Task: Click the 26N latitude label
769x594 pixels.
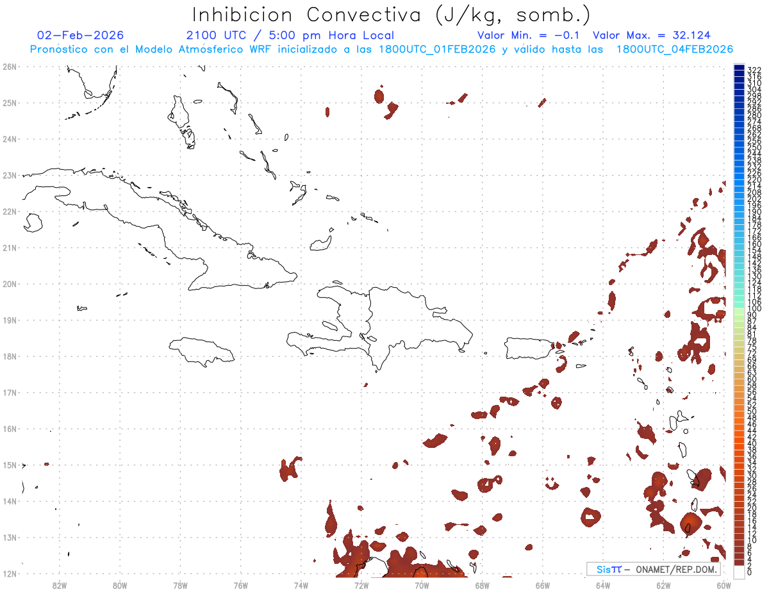Action: pyautogui.click(x=10, y=67)
